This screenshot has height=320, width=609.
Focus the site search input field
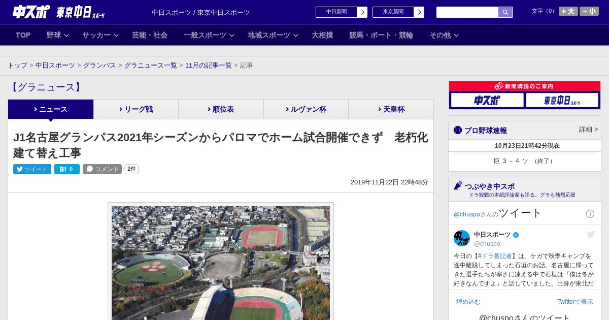click(x=467, y=12)
